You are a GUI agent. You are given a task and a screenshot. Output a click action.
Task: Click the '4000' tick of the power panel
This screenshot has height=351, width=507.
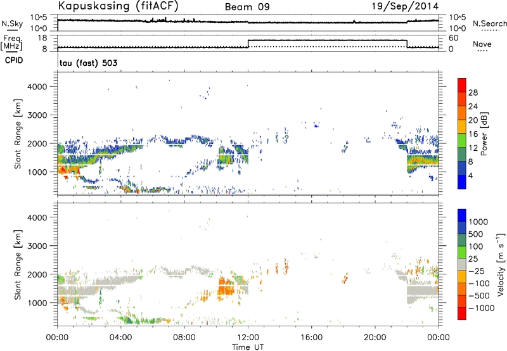(x=37, y=87)
